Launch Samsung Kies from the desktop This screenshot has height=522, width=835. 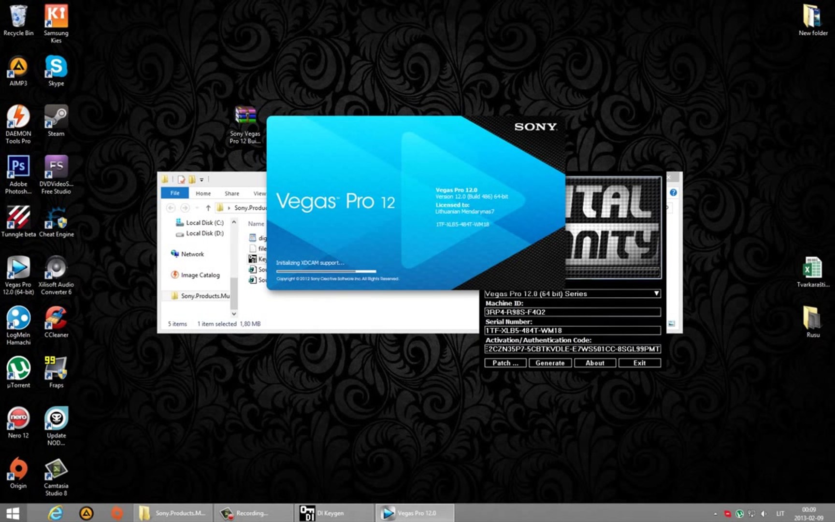(56, 23)
